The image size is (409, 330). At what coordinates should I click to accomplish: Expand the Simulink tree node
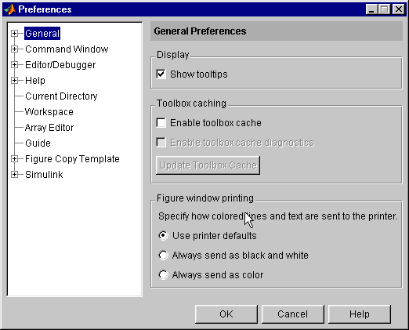click(15, 175)
